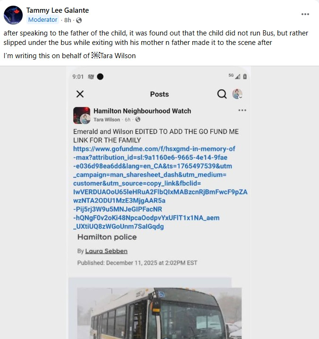The width and height of the screenshot is (319, 339).
Task: Click the bus photo in the article
Action: point(159,312)
